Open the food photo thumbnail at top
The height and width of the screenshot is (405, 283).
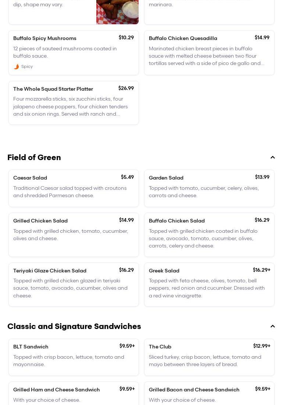117,12
